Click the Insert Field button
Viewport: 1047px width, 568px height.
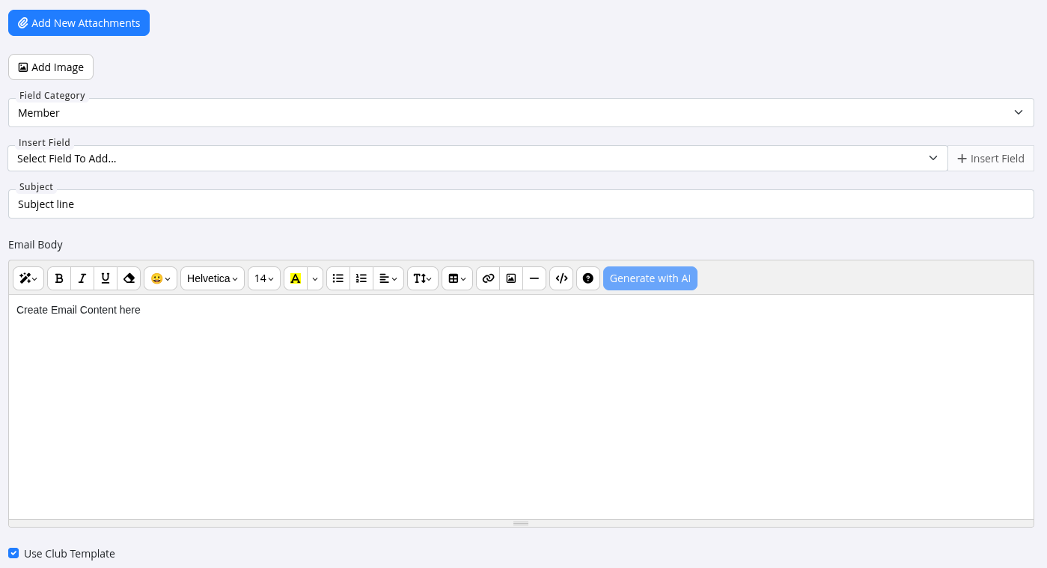[991, 158]
